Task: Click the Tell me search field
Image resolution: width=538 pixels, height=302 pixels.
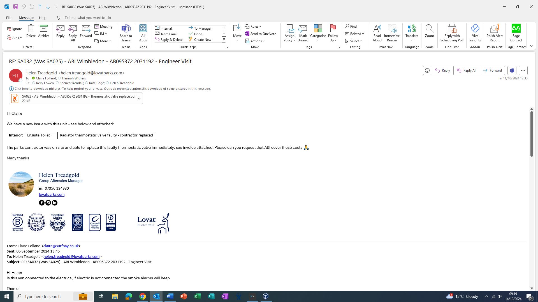Action: [x=87, y=18]
